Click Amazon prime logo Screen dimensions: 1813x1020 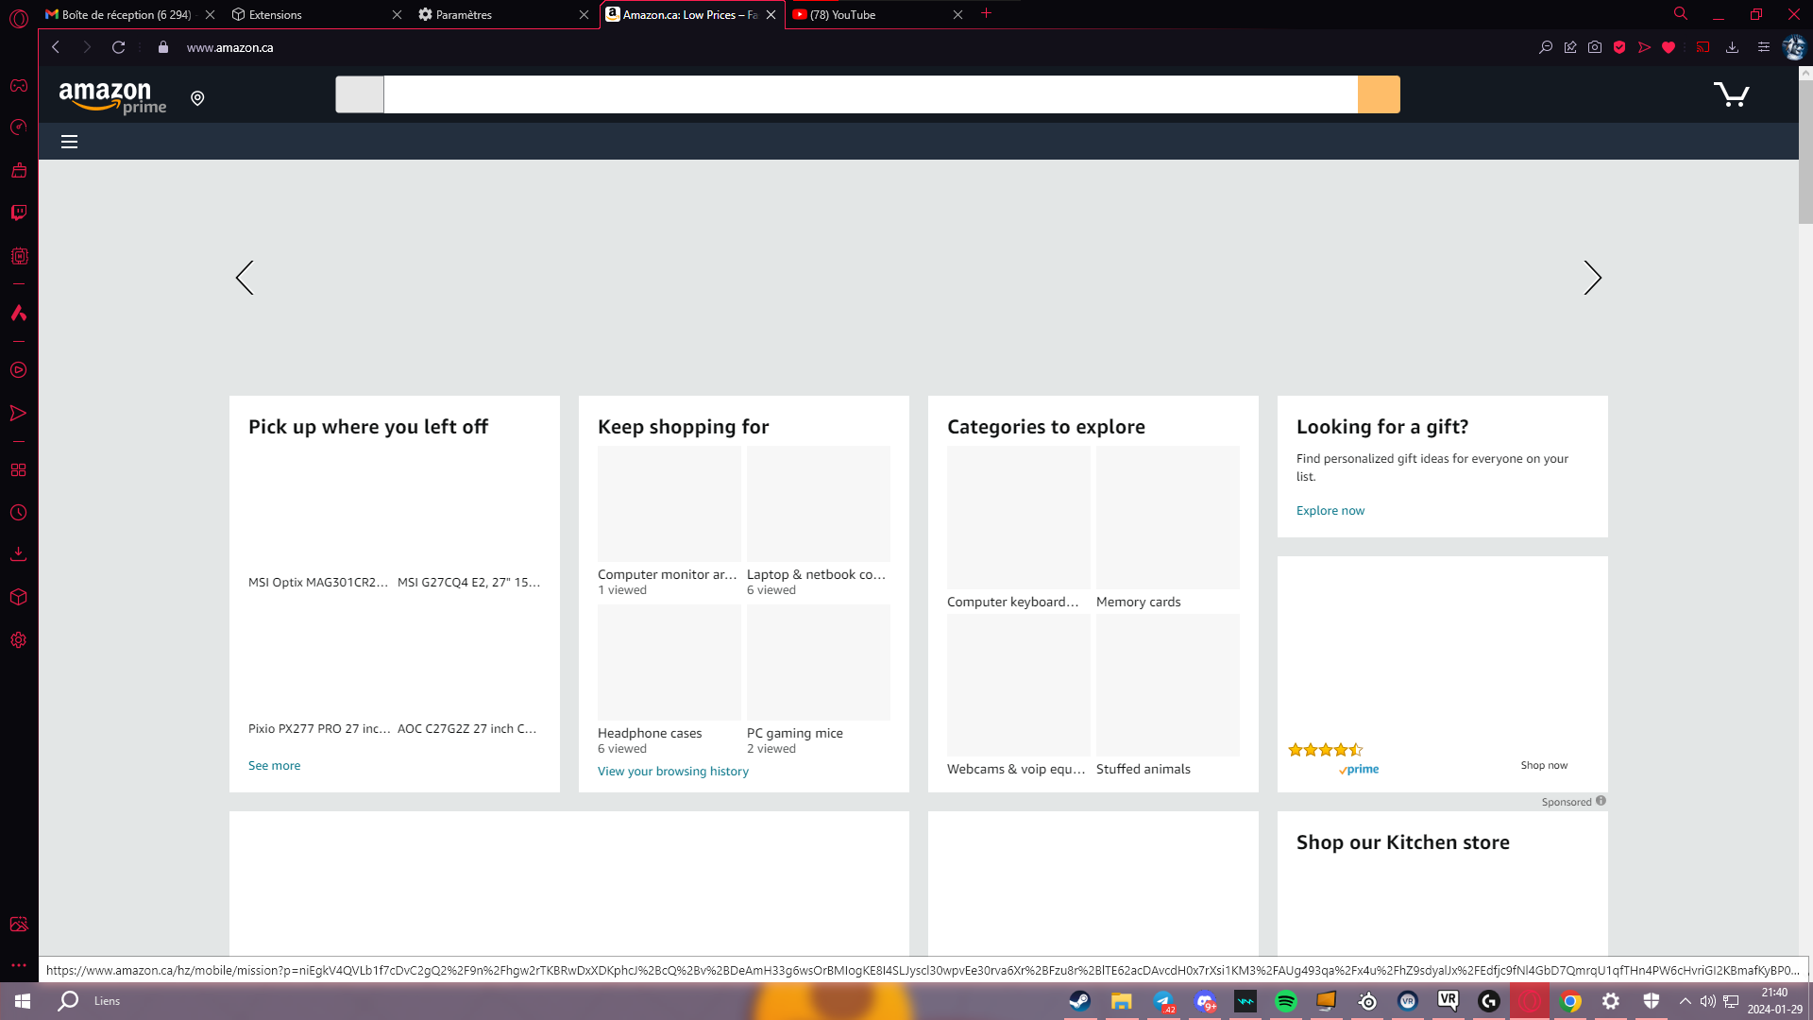point(112,97)
